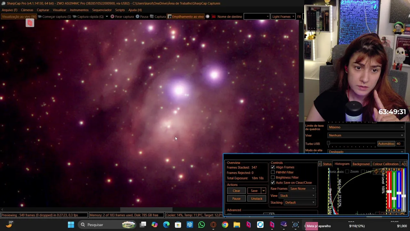Adjust the Turbo USB slider
The width and height of the screenshot is (410, 231).
(328, 144)
